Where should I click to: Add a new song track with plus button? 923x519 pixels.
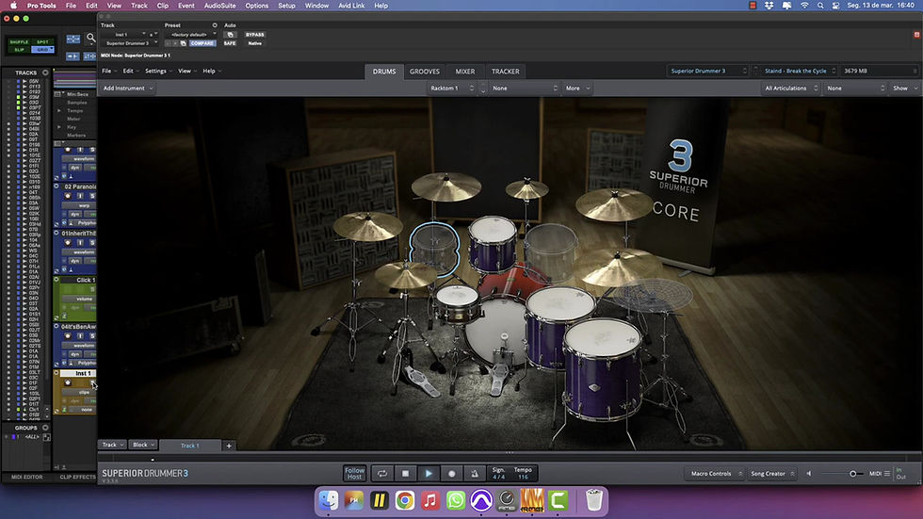click(x=229, y=446)
